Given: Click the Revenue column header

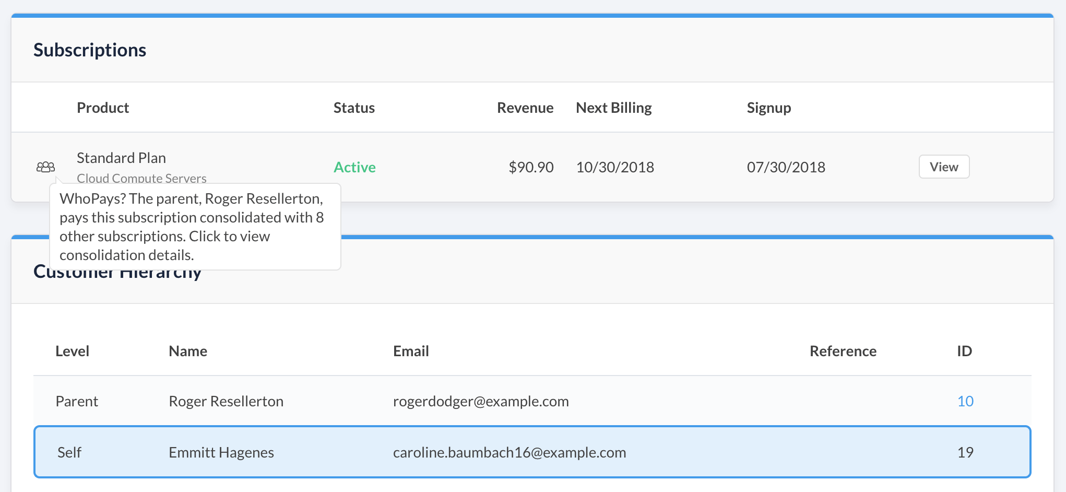Looking at the screenshot, I should 525,108.
